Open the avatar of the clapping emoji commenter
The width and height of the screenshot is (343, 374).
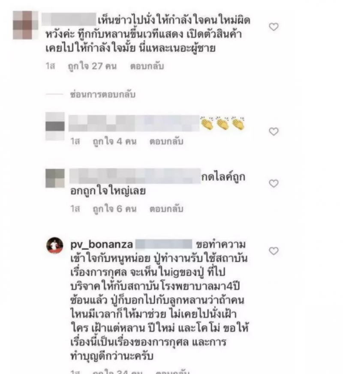[55, 126]
